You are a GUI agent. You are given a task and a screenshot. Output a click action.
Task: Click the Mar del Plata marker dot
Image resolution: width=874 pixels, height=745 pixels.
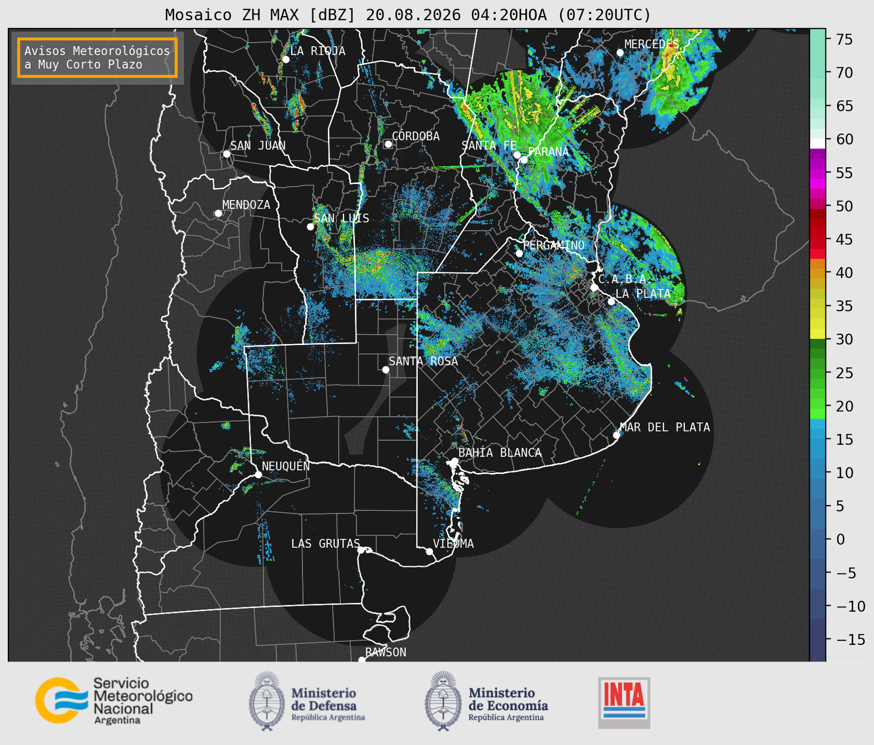617,435
